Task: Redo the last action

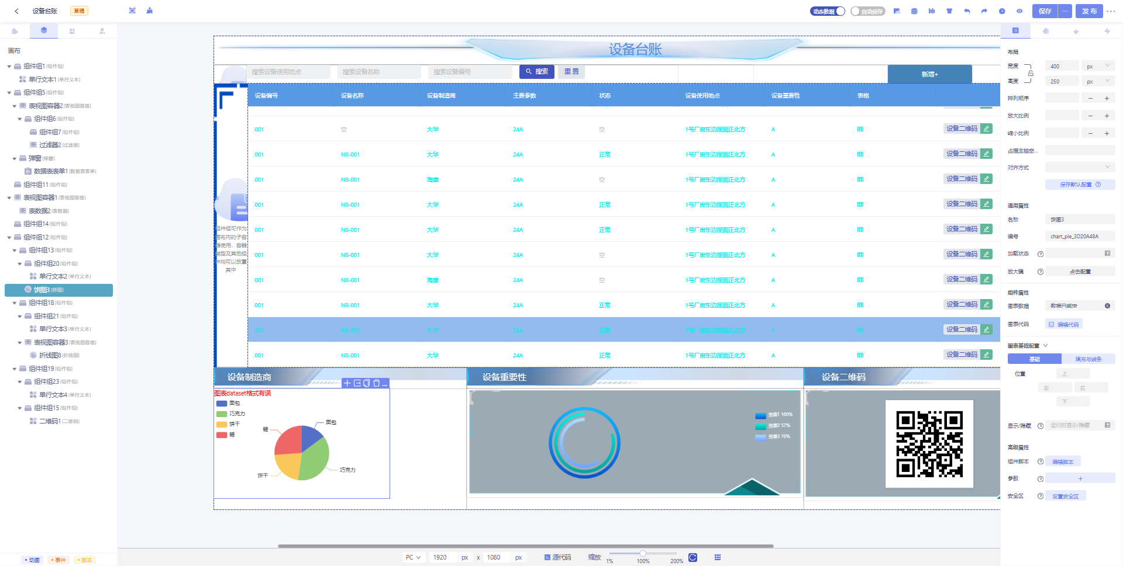Action: (984, 11)
